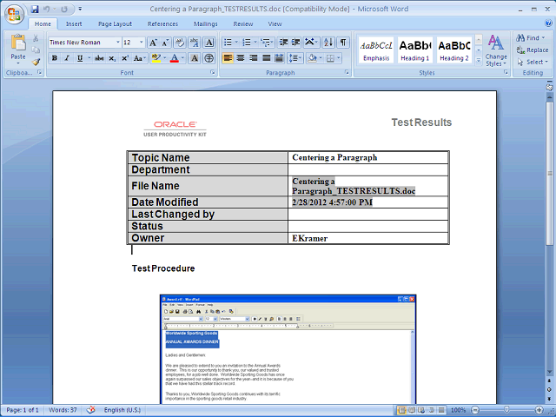
Task: Open the font name dropdown
Action: click(118, 43)
